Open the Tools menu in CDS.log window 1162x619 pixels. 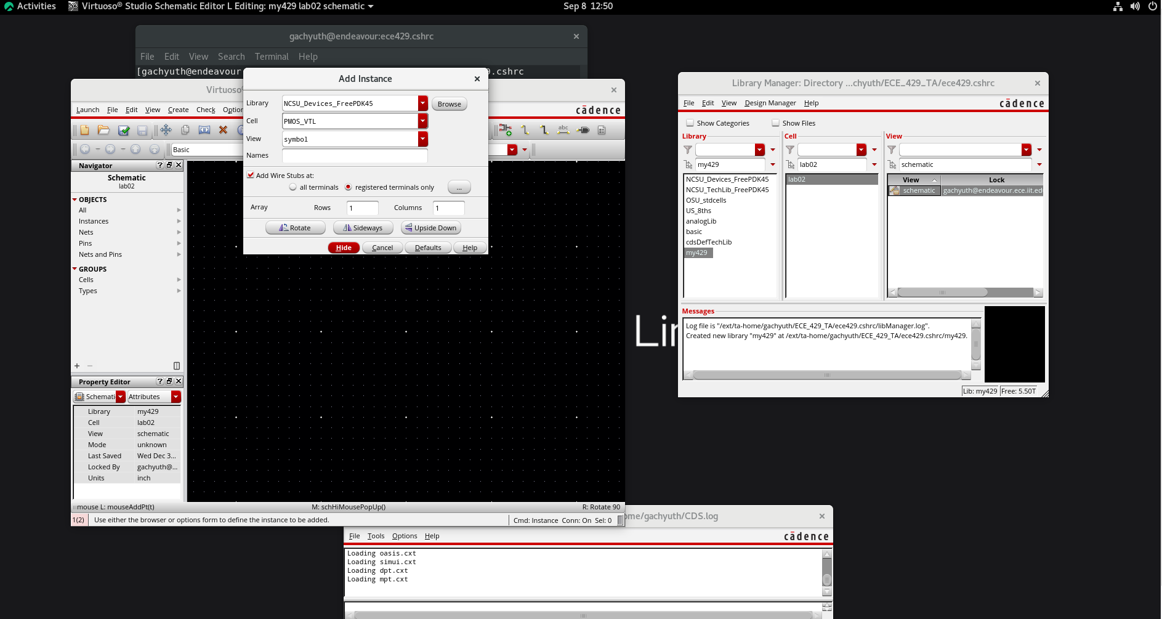point(376,536)
